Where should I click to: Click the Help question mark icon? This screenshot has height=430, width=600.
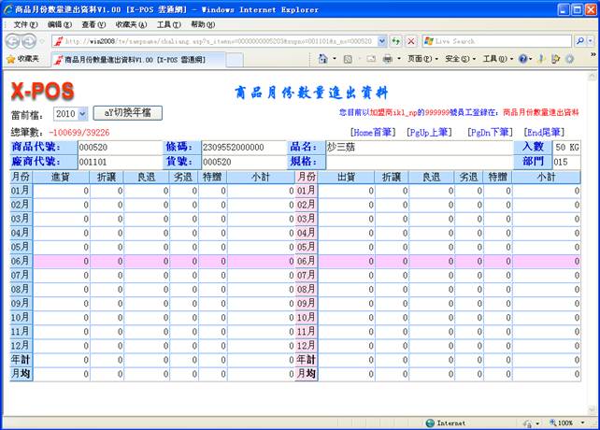click(523, 59)
